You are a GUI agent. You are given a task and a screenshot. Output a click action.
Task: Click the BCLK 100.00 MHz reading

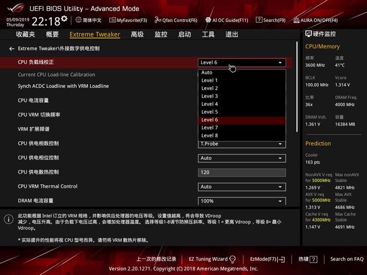coord(317,85)
